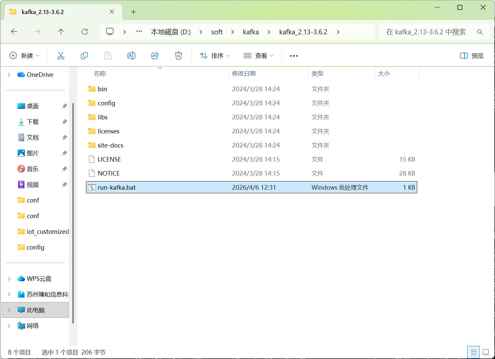Click the copy icon in toolbar
Screen dimensions: 495x359
84,56
